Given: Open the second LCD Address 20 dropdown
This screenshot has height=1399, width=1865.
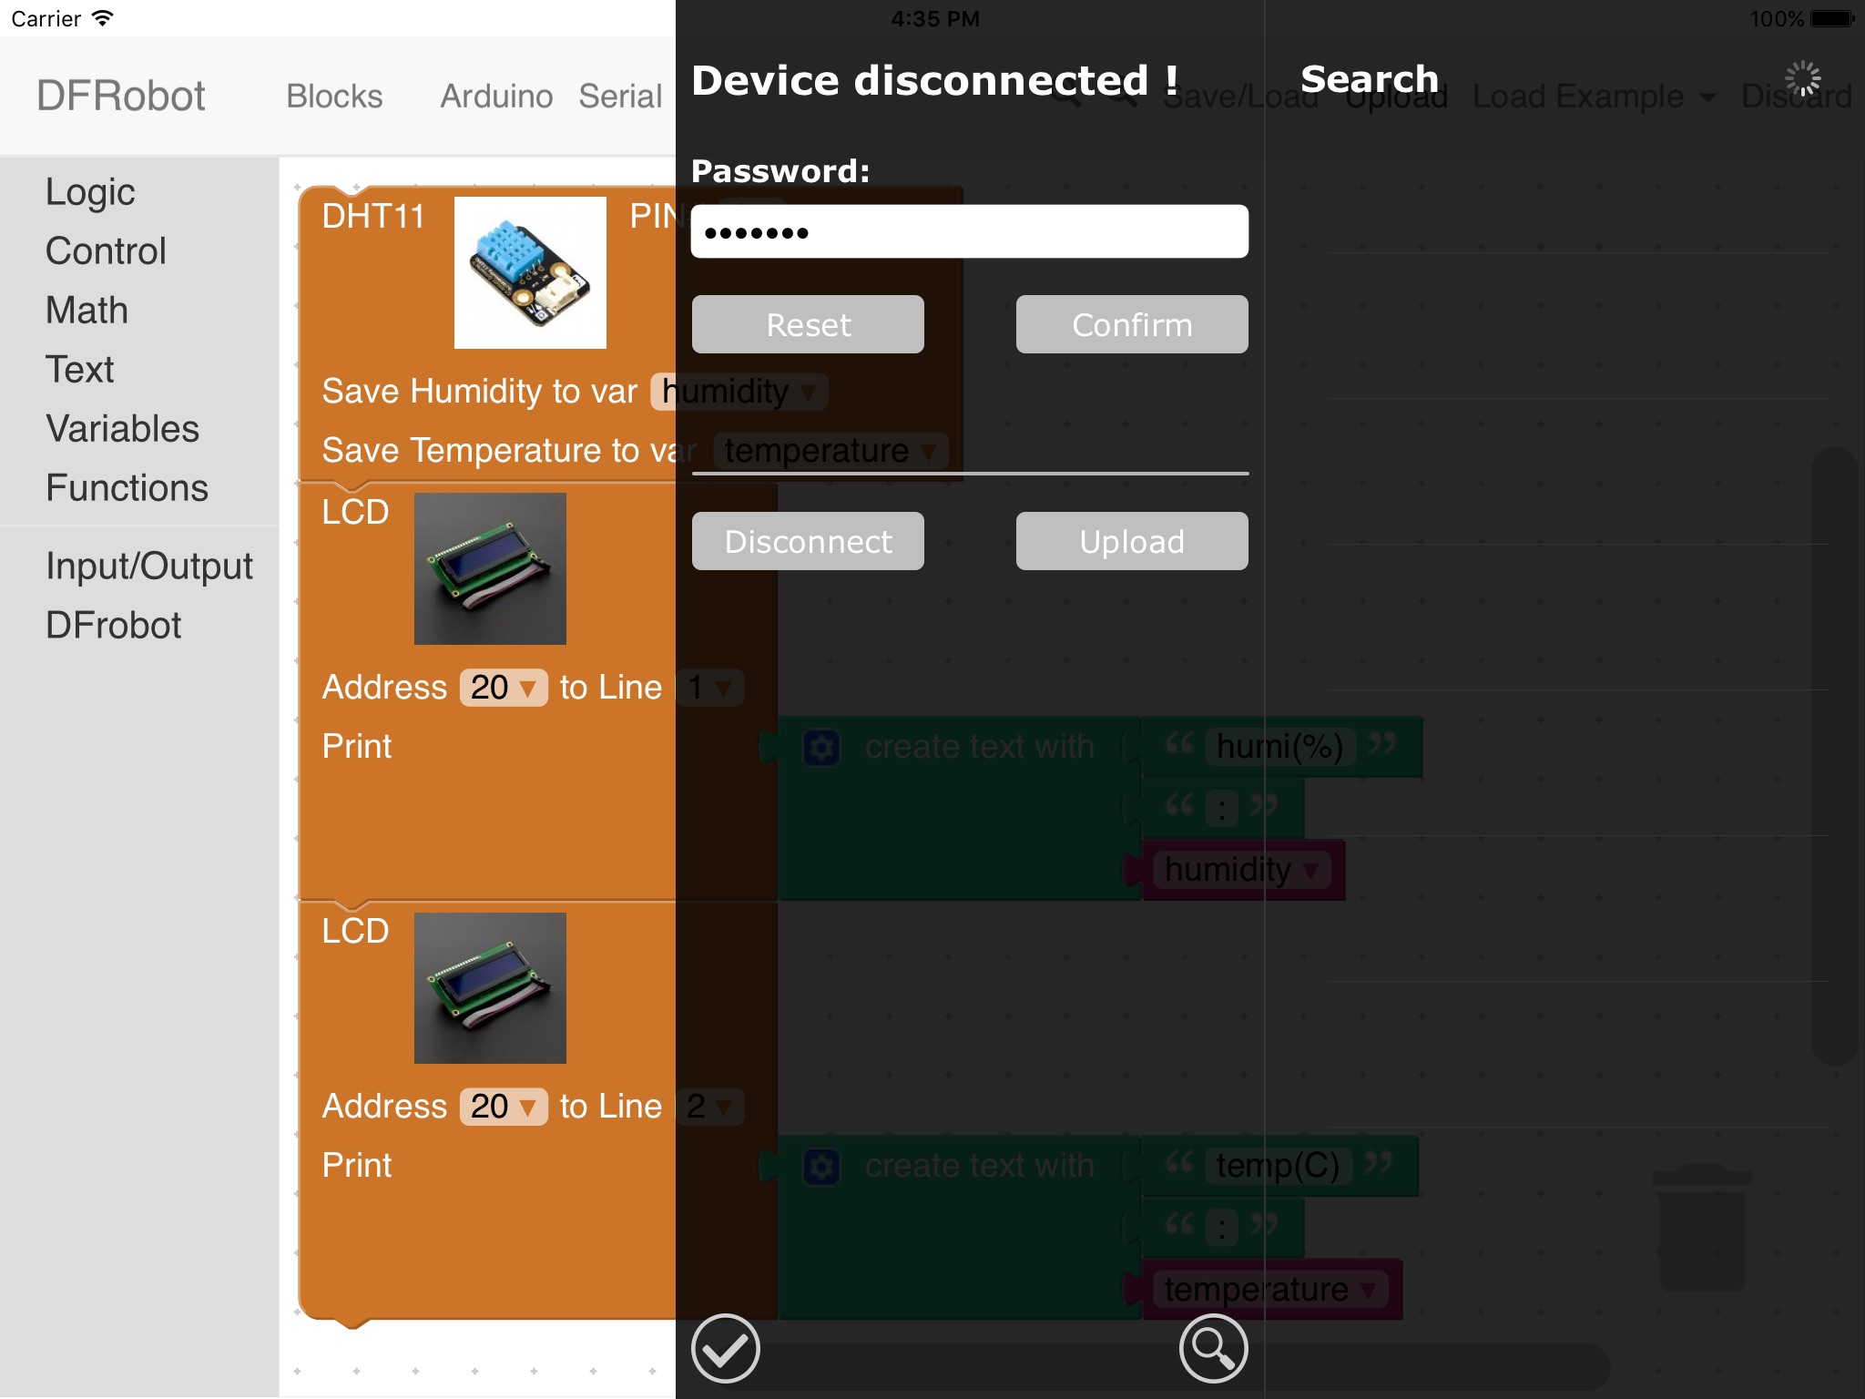Looking at the screenshot, I should (x=504, y=1107).
